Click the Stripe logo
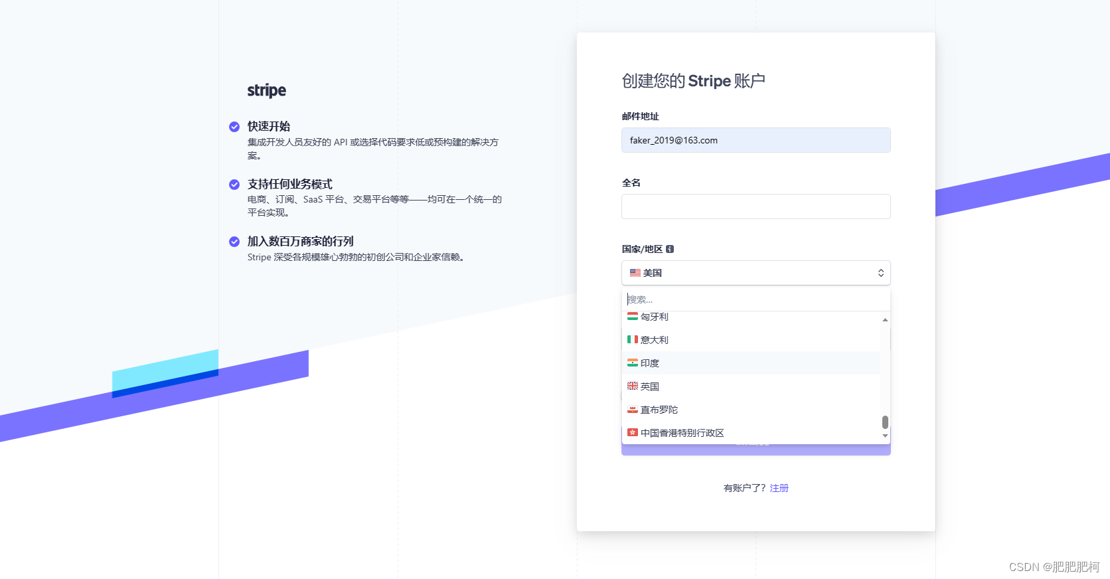Screen dimensions: 1110x579 [266, 90]
